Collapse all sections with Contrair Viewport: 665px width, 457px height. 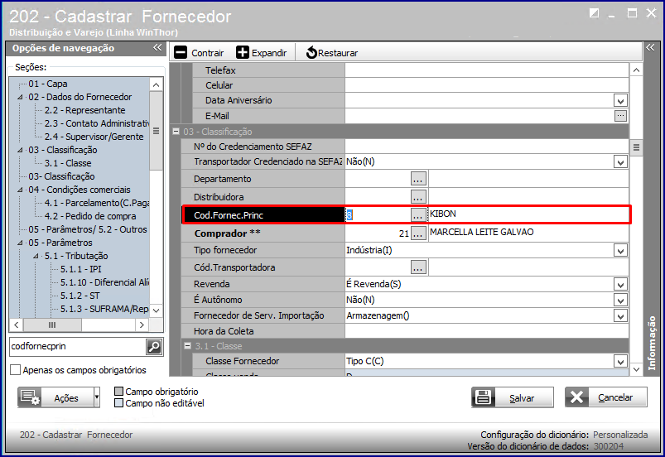point(199,53)
